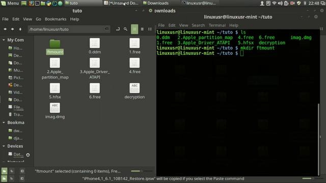This screenshot has width=326, height=183.
Task: Open the Wi-Fi network tray icon
Action: coord(274,3)
